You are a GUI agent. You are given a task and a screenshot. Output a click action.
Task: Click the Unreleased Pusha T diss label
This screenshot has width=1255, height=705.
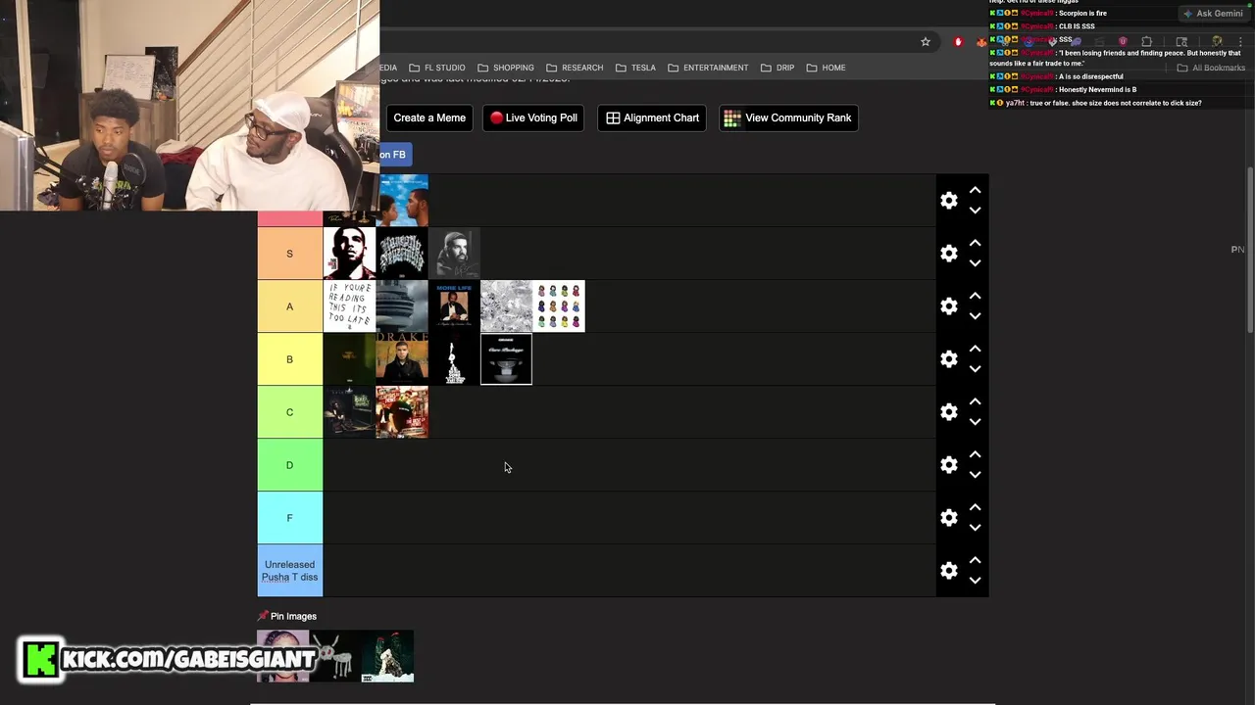[x=289, y=571]
